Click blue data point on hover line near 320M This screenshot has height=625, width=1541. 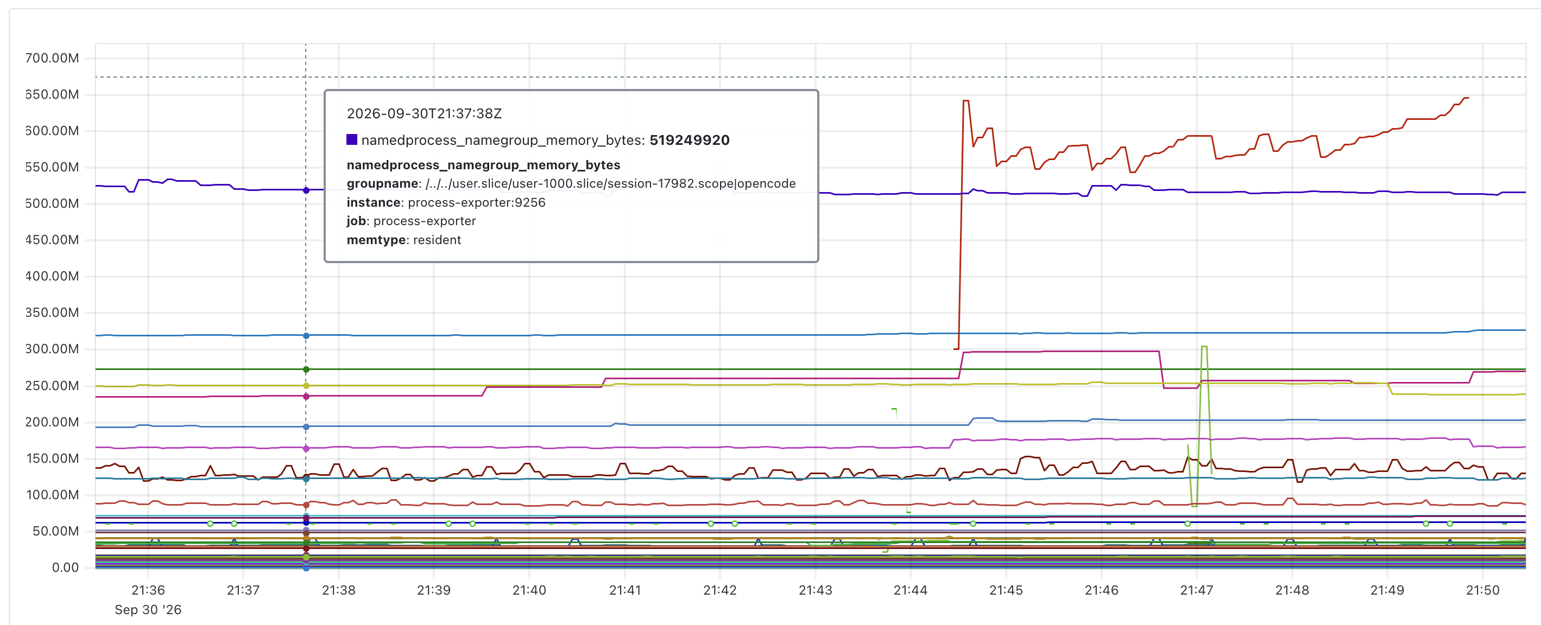pos(306,336)
